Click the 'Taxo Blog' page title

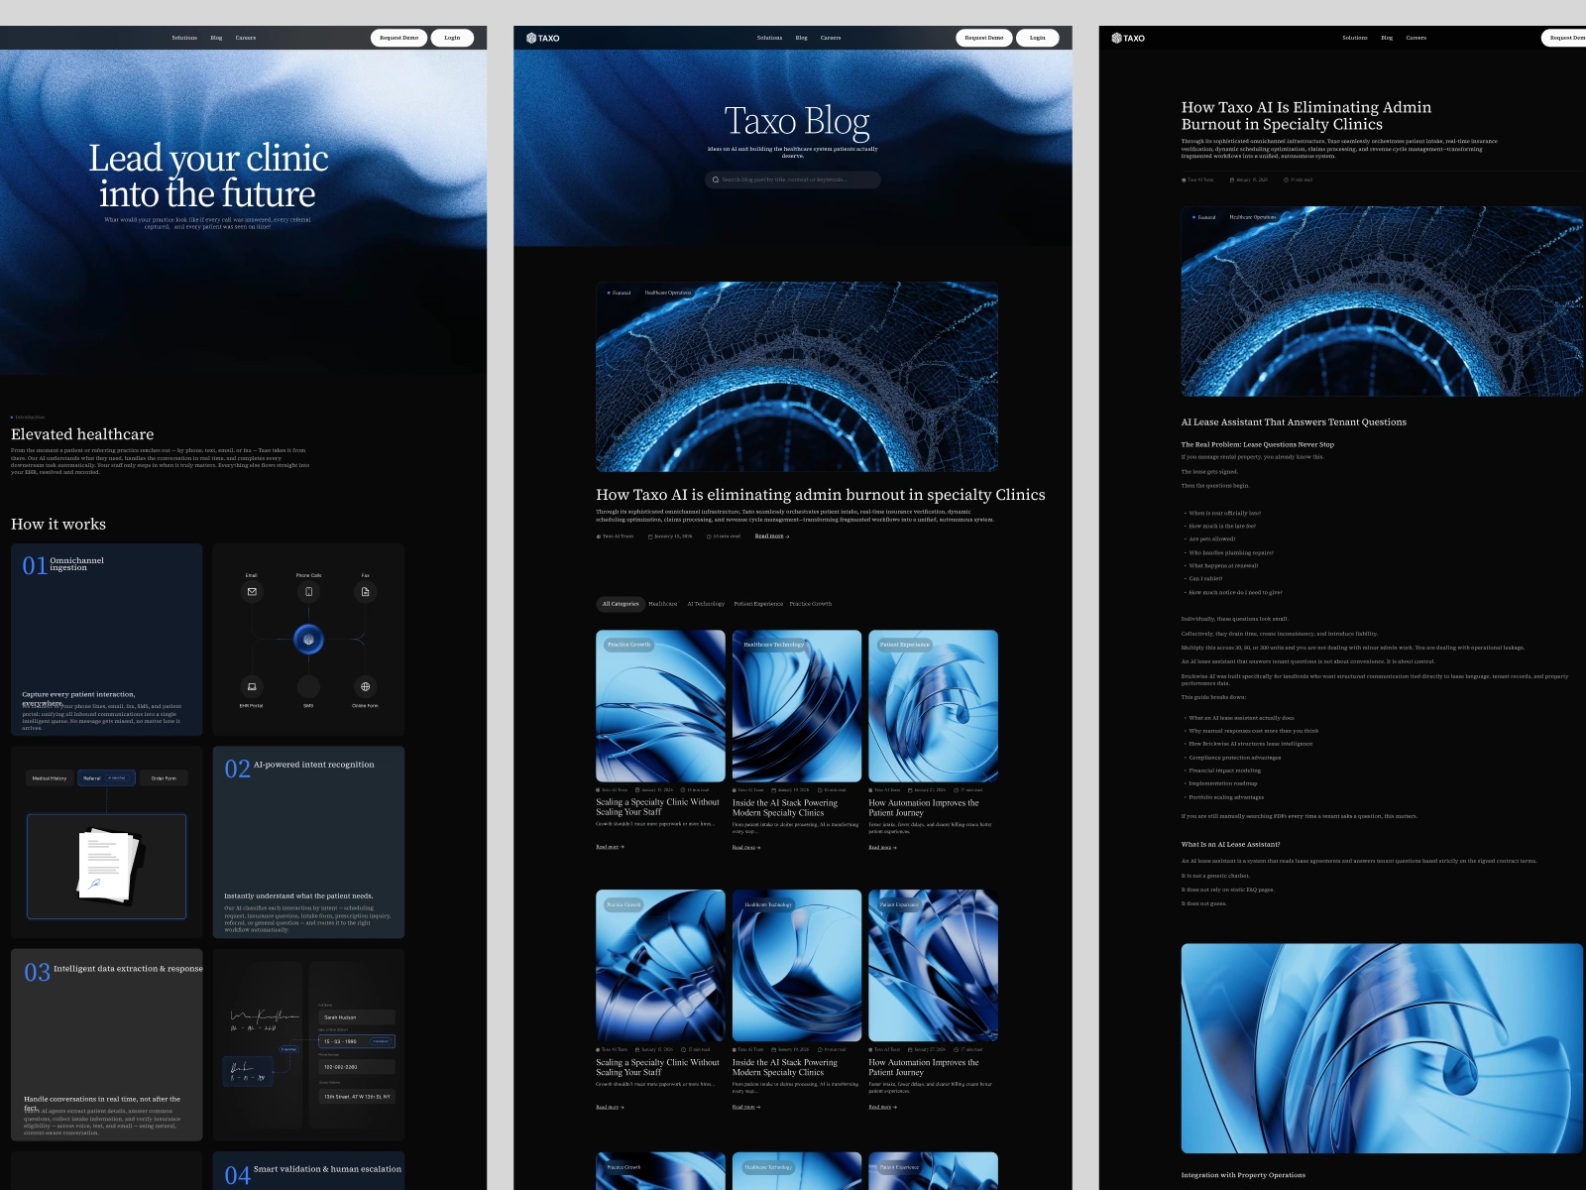(797, 121)
